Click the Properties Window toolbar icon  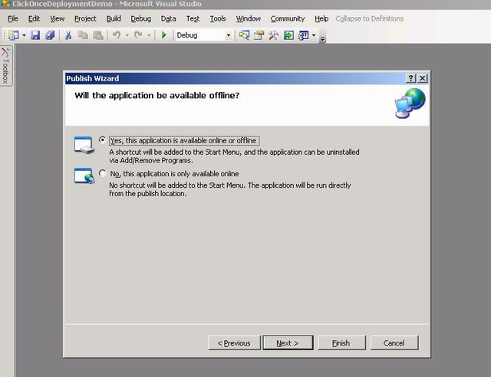pos(259,35)
